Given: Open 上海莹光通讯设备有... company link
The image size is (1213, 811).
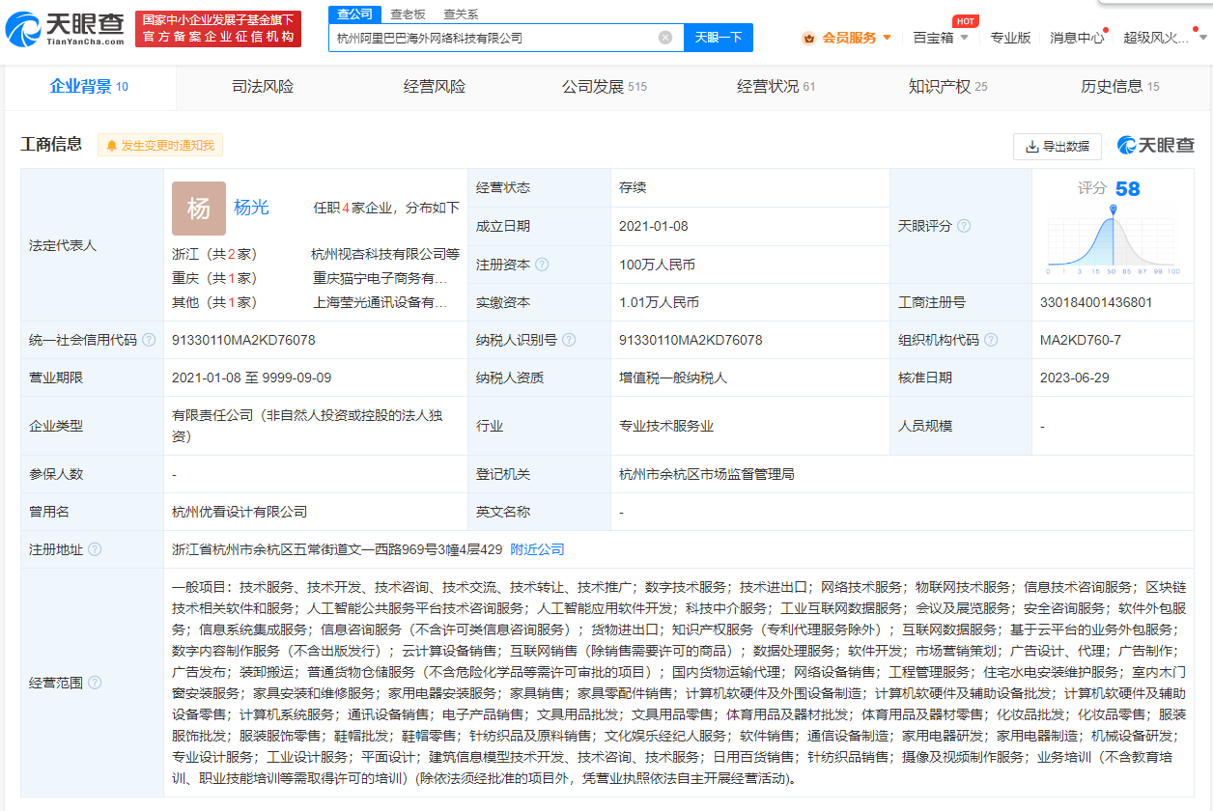Looking at the screenshot, I should [x=381, y=302].
